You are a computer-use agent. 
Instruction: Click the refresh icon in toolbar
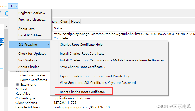[7, 13]
